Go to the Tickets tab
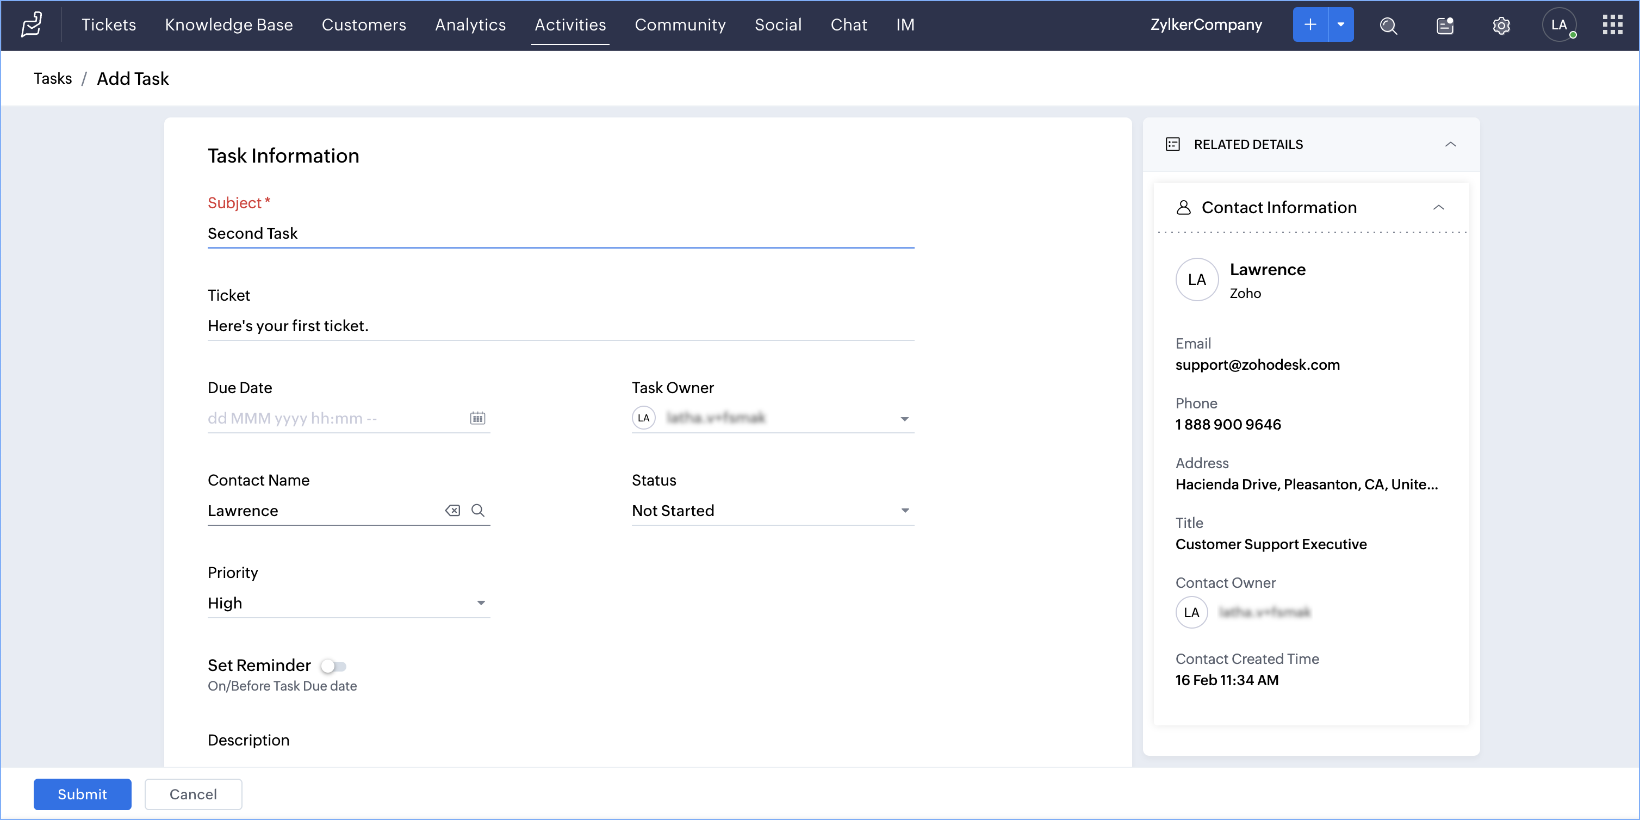 point(109,25)
